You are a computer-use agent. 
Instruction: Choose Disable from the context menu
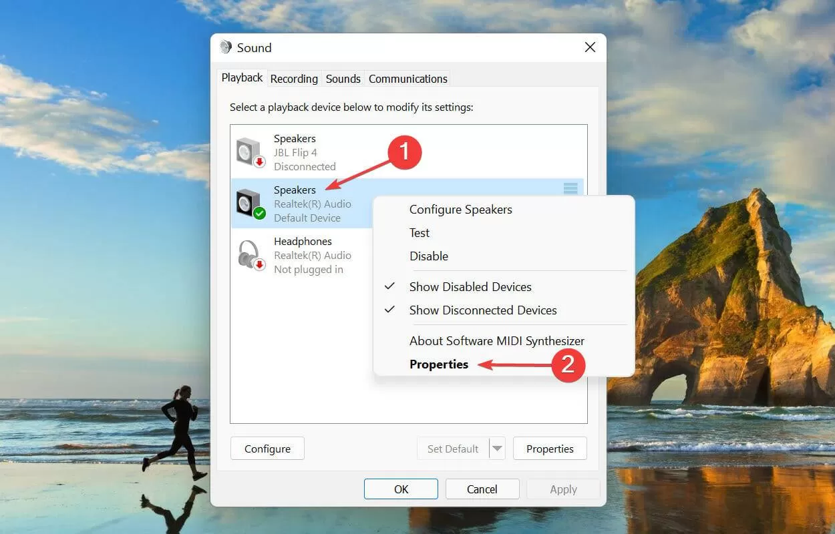pos(429,256)
